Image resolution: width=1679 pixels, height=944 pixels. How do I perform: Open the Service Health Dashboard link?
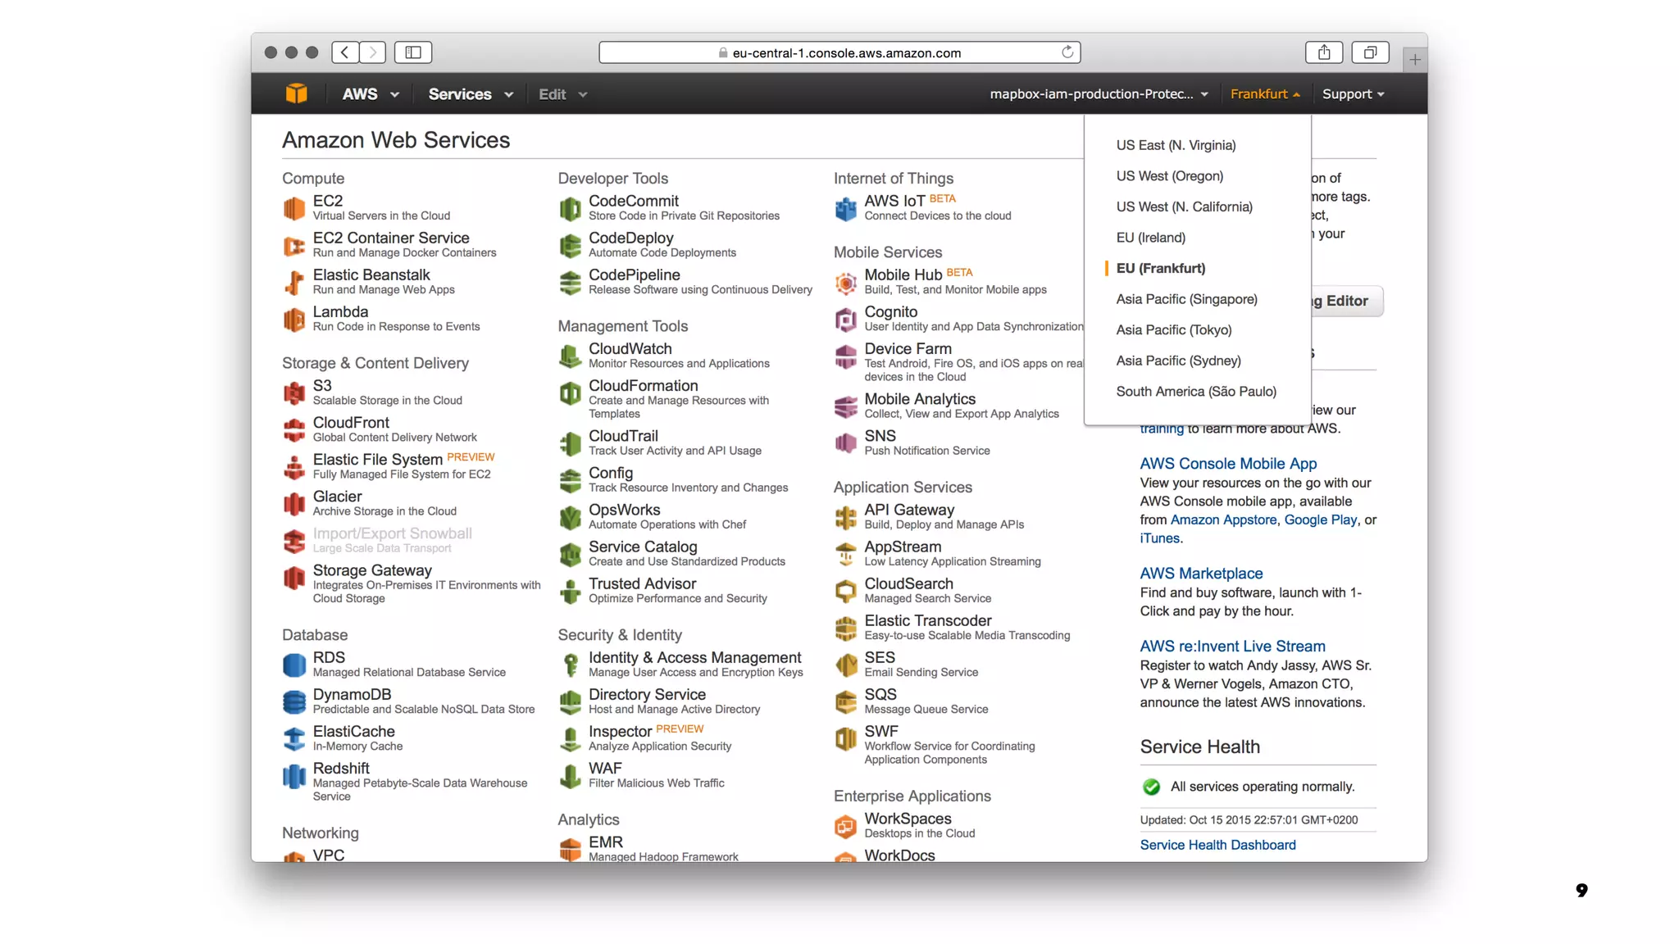point(1217,845)
